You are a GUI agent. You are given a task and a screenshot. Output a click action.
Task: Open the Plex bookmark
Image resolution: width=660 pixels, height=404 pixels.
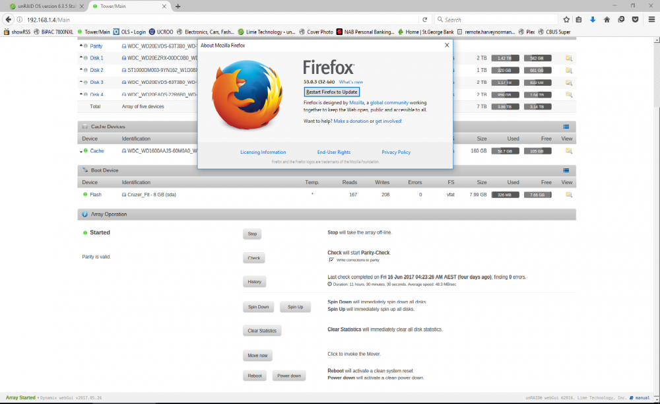[x=527, y=32]
